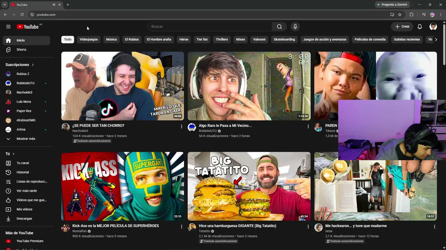This screenshot has width=446, height=250.
Task: Open Tatatito channel avatar beside video title
Action: [x=192, y=227]
